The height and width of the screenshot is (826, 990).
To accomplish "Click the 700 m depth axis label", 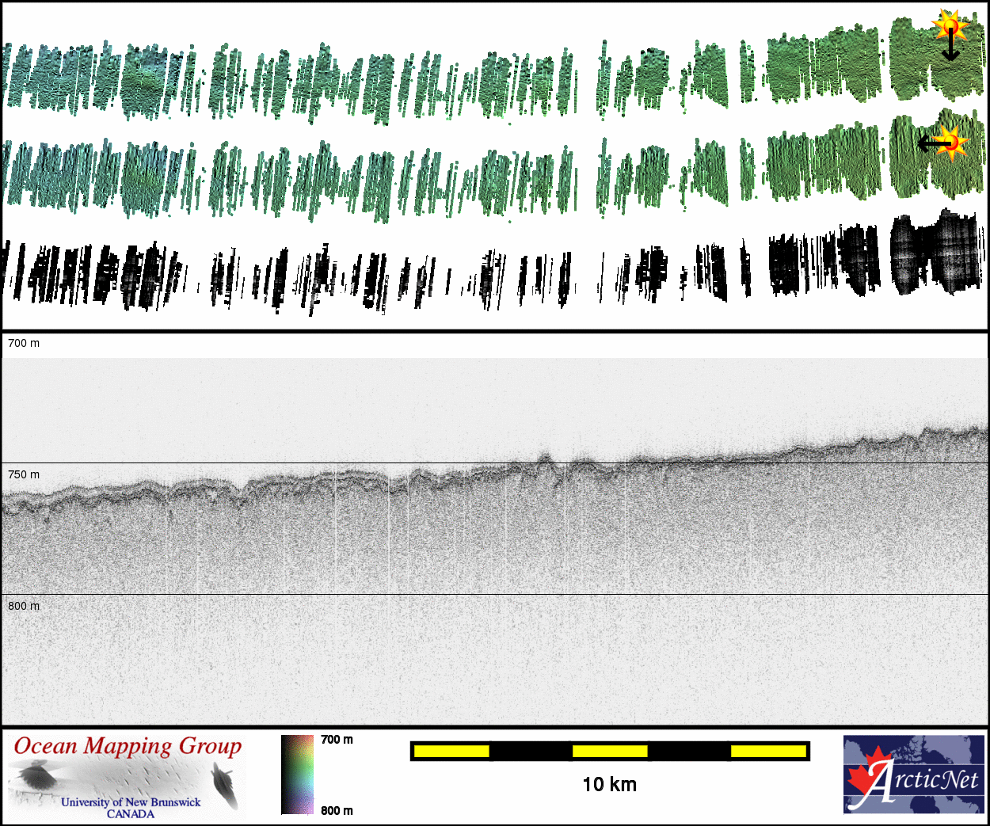I will click(24, 343).
